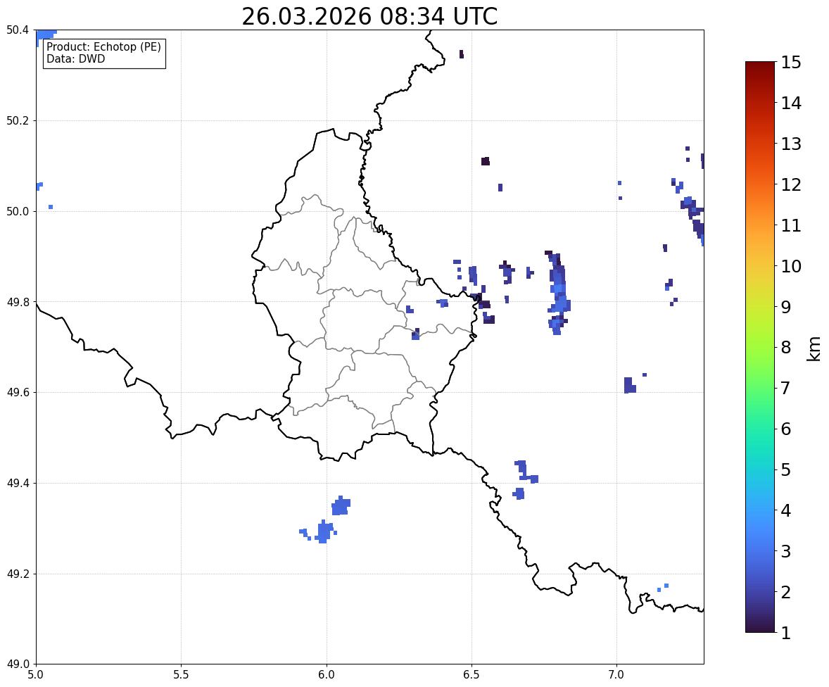
Task: Click the longitude tick label '6.5'
Action: [472, 675]
